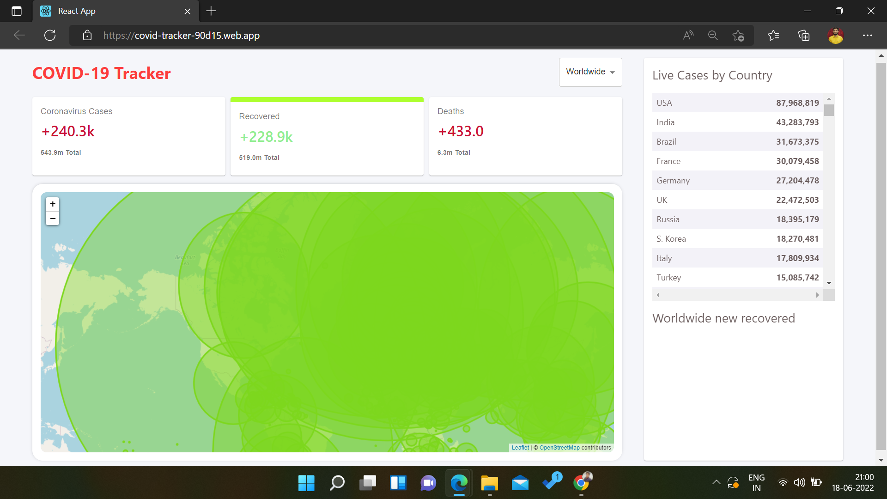Open the Worldwide country dropdown
Screen dimensions: 887x499
(x=590, y=72)
